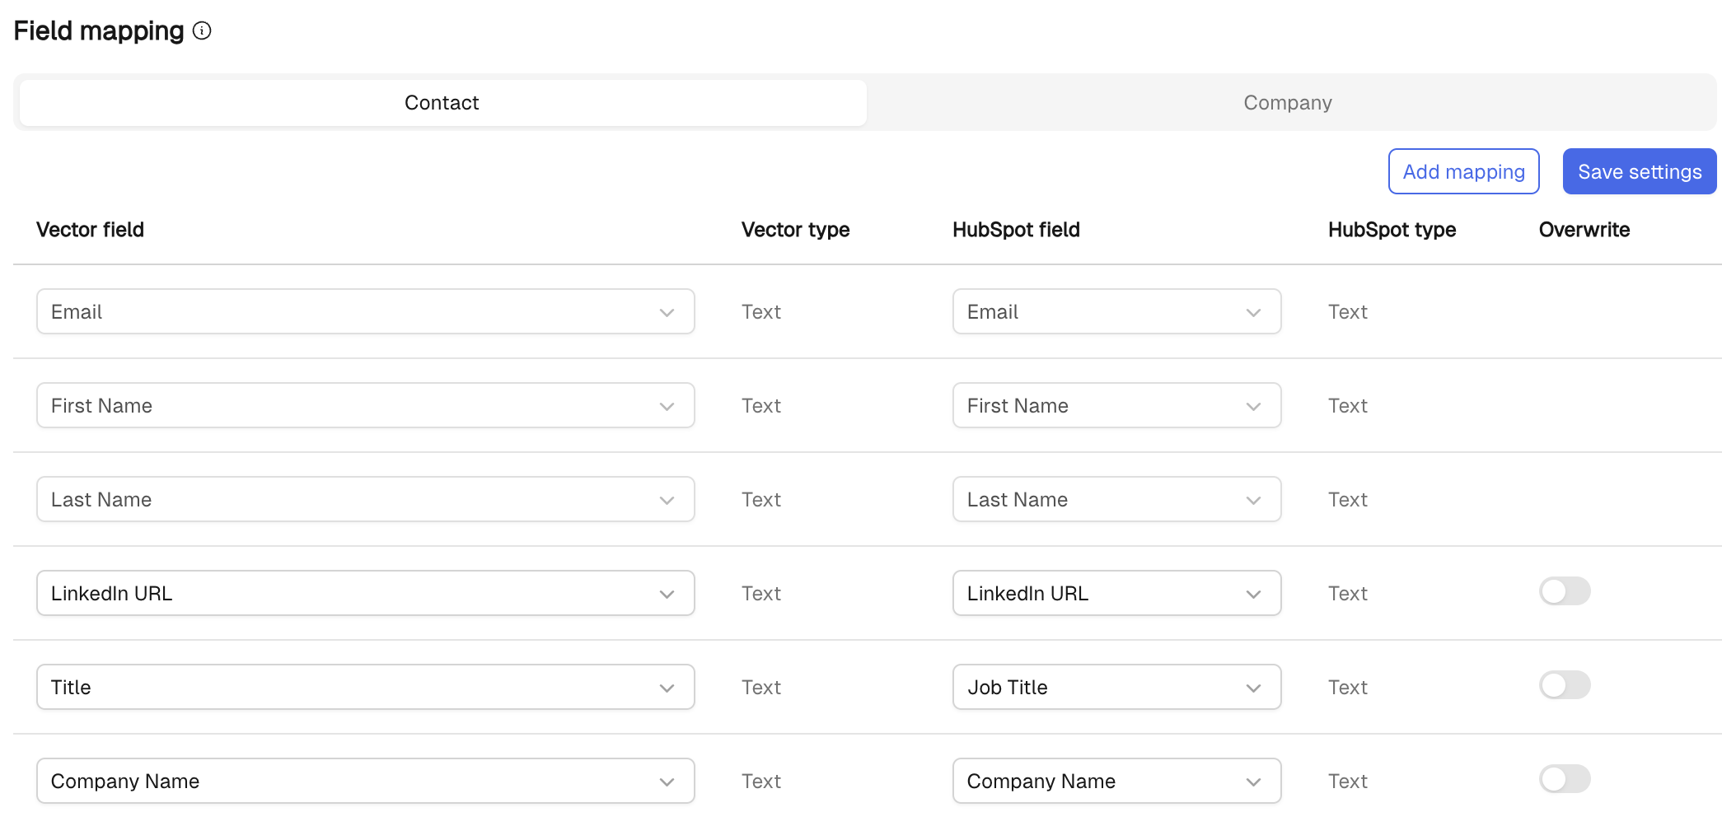Toggle overwrite for the Job Title row
Screen dimensions: 1722x840
1564,685
